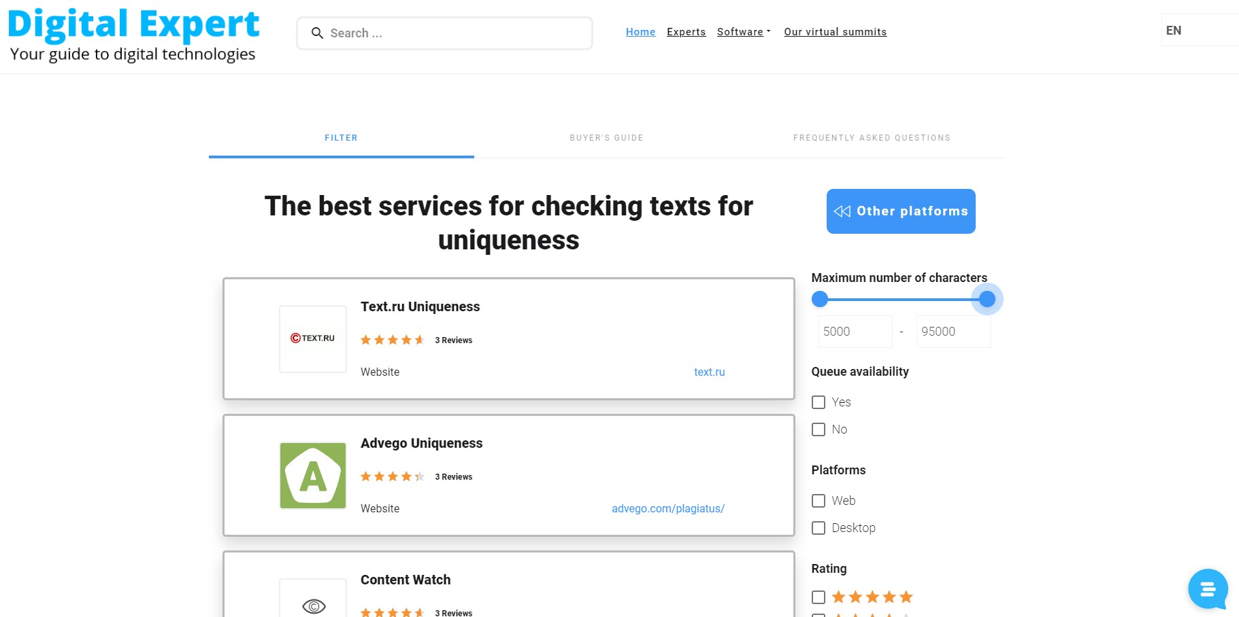Click rewind icon in Other platforms button
Viewport: 1239px width, 617px height.
pos(842,211)
